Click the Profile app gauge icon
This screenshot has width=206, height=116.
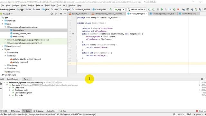click(x=170, y=9)
